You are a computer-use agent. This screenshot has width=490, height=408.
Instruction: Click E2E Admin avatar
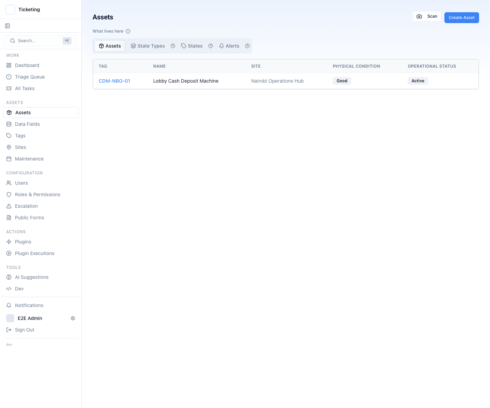tap(10, 318)
